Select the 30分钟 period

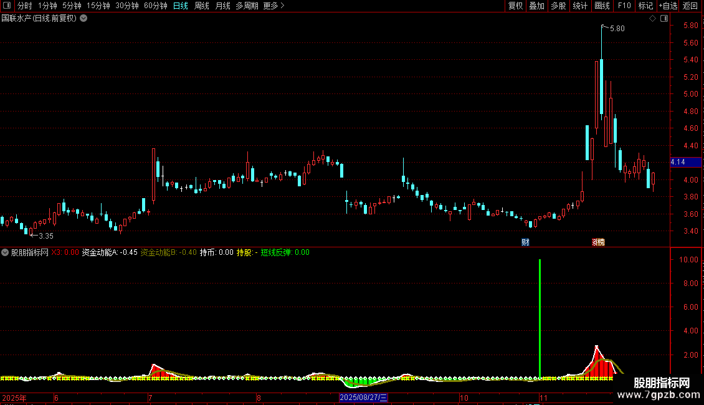coord(127,6)
